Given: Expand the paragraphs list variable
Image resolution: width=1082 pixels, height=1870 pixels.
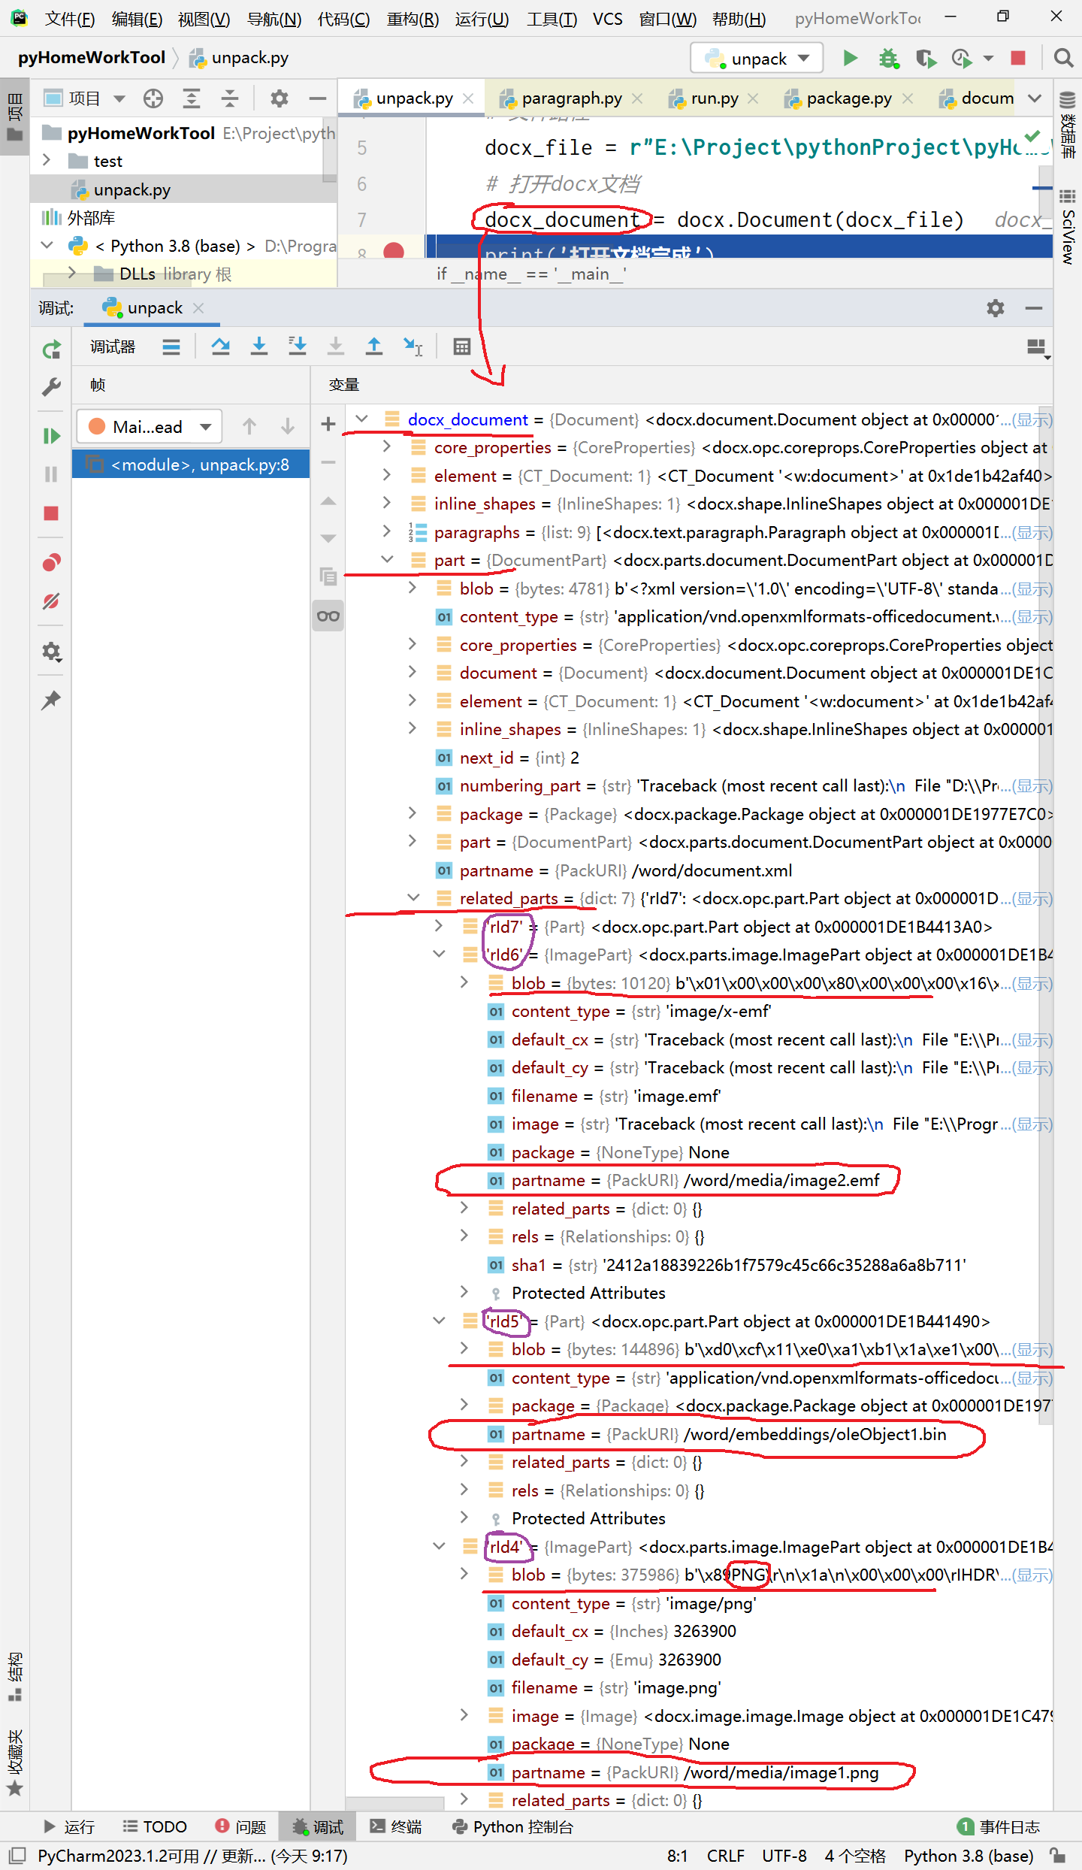Looking at the screenshot, I should tap(387, 532).
